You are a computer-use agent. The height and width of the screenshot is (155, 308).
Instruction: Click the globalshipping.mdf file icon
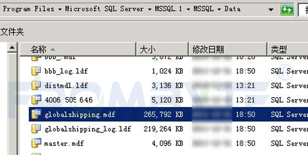coord(36,114)
